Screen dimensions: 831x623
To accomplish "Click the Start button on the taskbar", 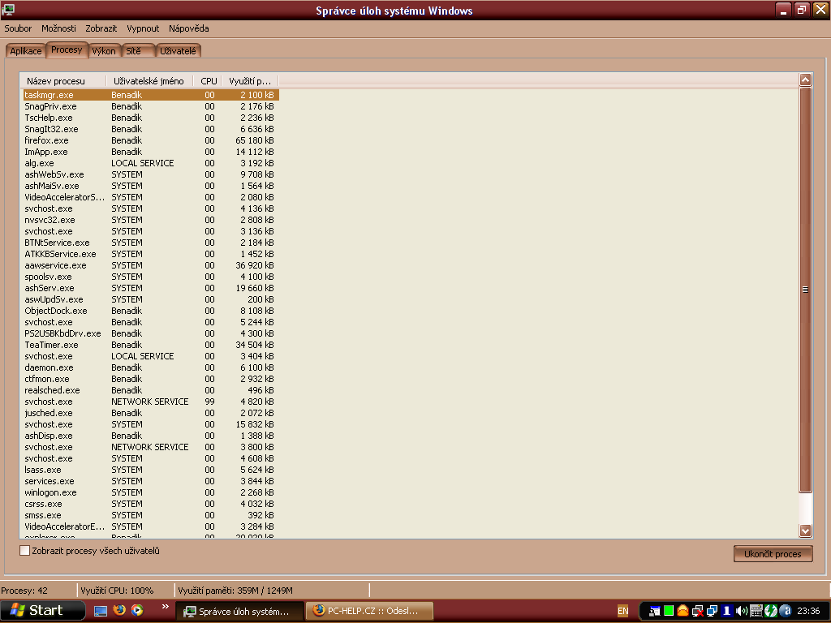I will (42, 610).
